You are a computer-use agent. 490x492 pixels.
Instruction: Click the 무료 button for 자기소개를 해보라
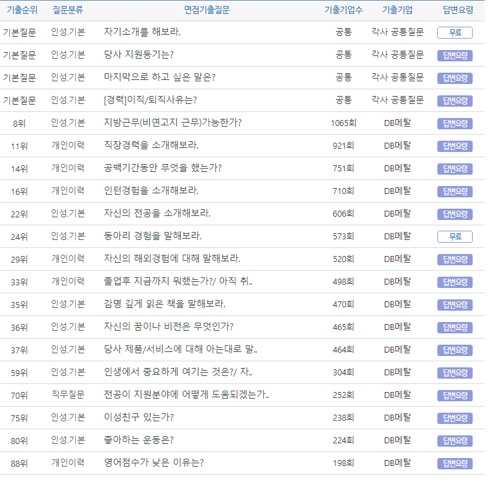coord(455,33)
